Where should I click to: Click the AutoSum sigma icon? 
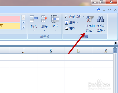[66, 17]
